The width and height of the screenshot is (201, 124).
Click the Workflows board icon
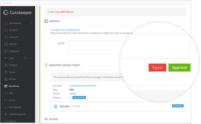(x=6, y=86)
